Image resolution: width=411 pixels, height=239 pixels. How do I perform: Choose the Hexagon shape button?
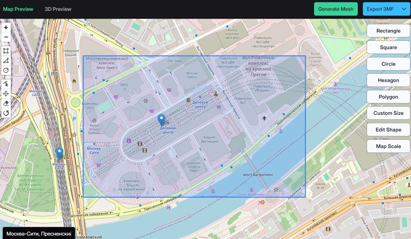pyautogui.click(x=388, y=80)
